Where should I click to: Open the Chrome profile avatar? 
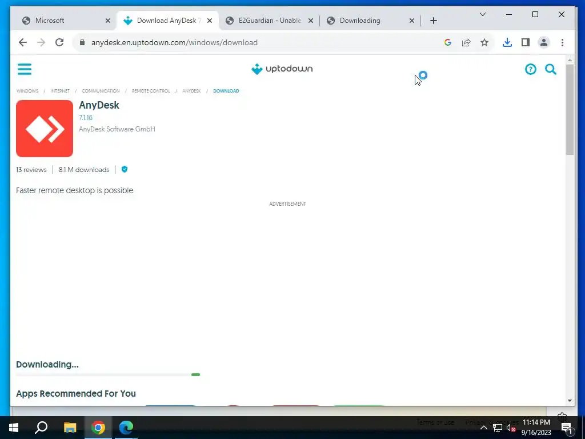(x=544, y=42)
